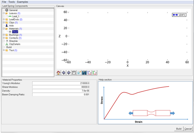Expand the Contacts tree node
The image size is (194, 133).
tap(4, 38)
